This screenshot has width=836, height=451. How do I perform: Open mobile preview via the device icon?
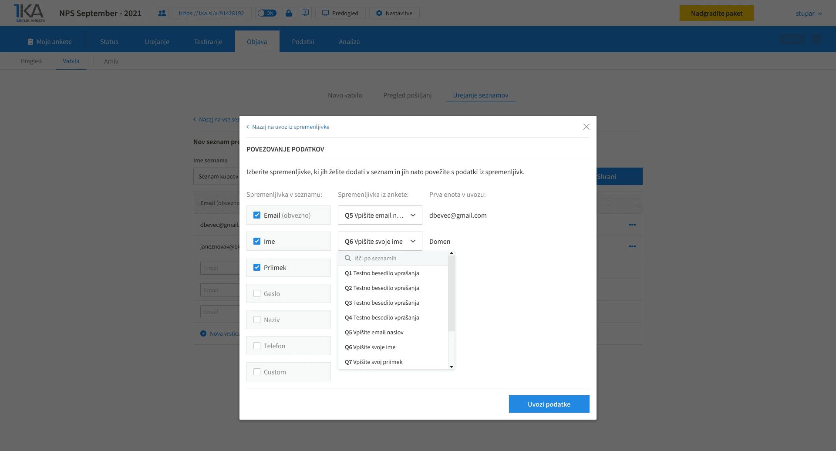tap(305, 13)
